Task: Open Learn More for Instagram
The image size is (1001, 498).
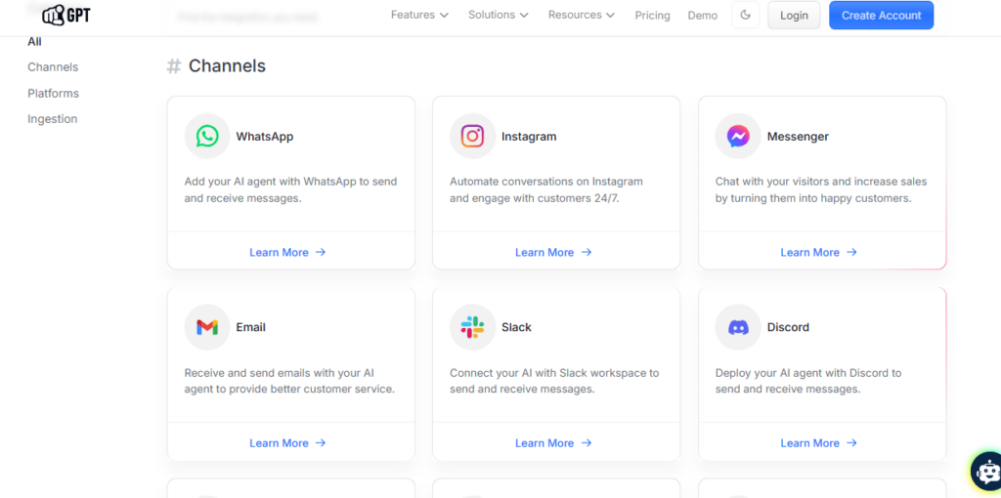Action: [553, 252]
